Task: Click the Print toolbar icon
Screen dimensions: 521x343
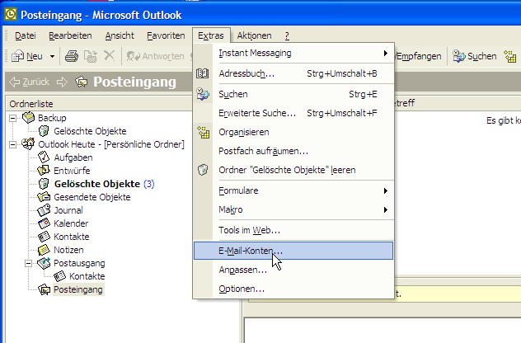Action: [72, 56]
